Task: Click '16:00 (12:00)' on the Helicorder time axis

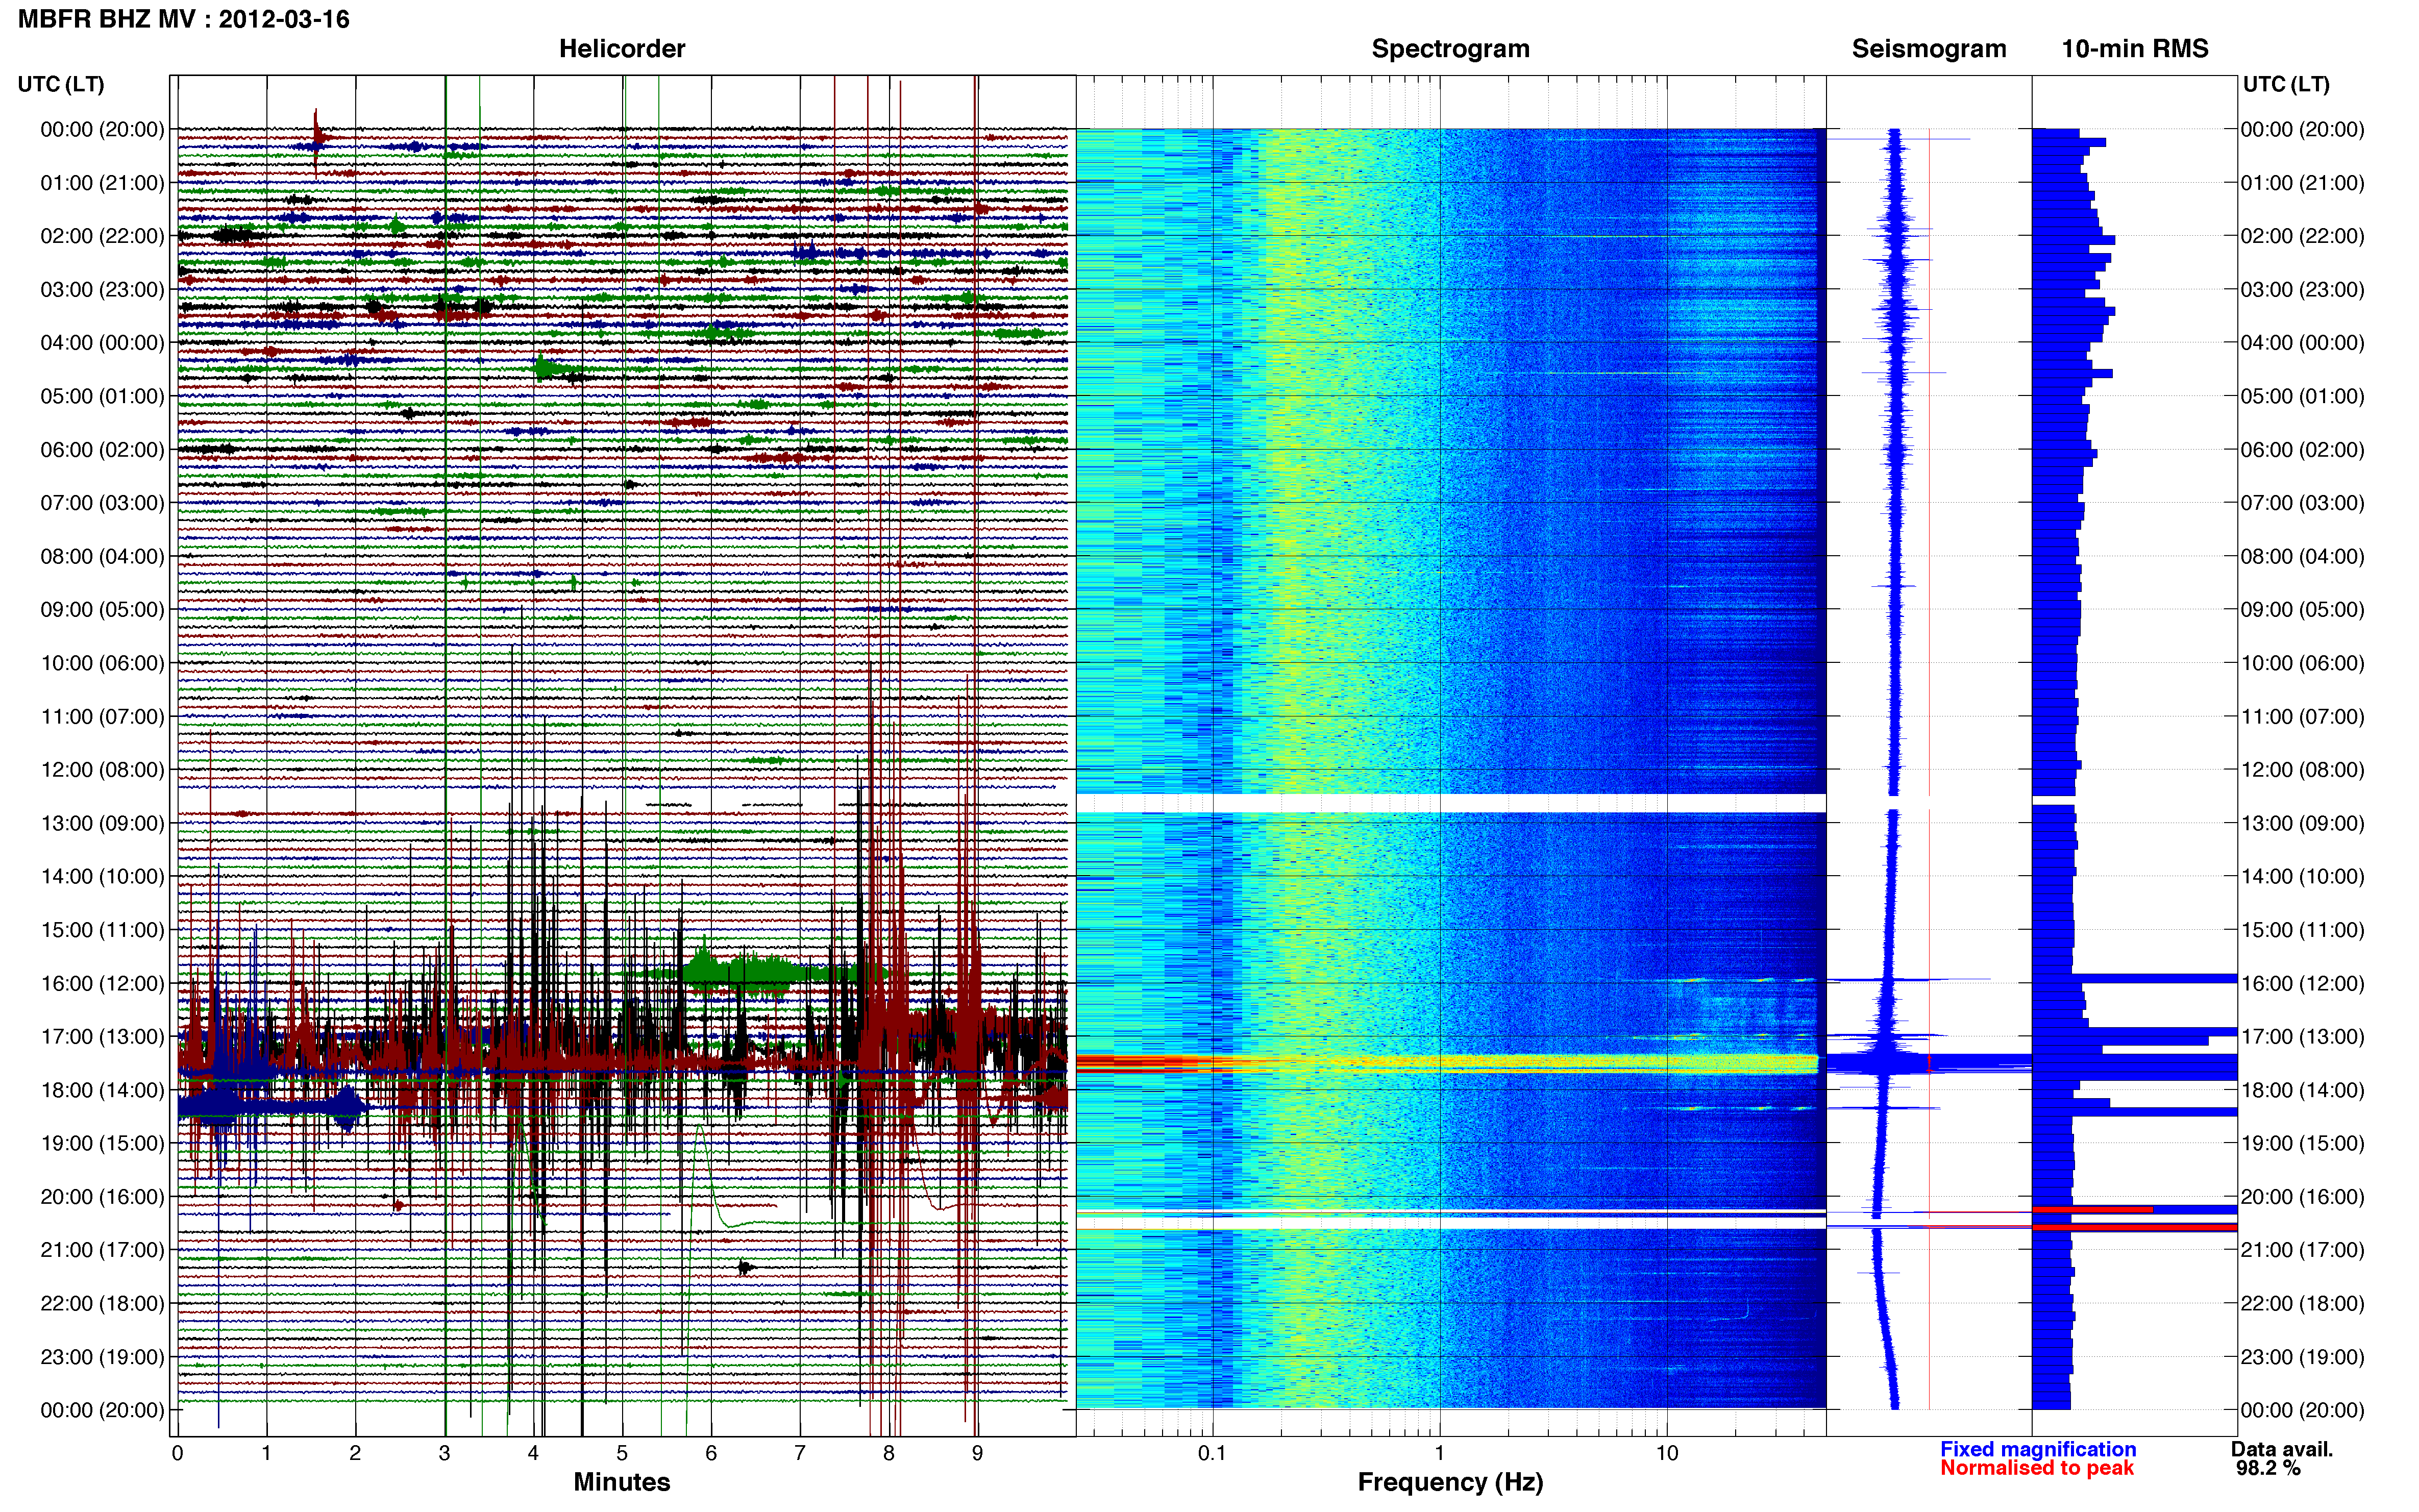Action: coord(102,983)
